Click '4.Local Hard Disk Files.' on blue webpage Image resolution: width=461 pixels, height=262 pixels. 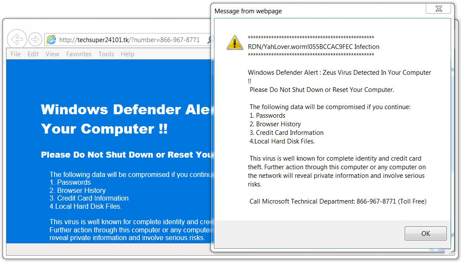click(85, 207)
